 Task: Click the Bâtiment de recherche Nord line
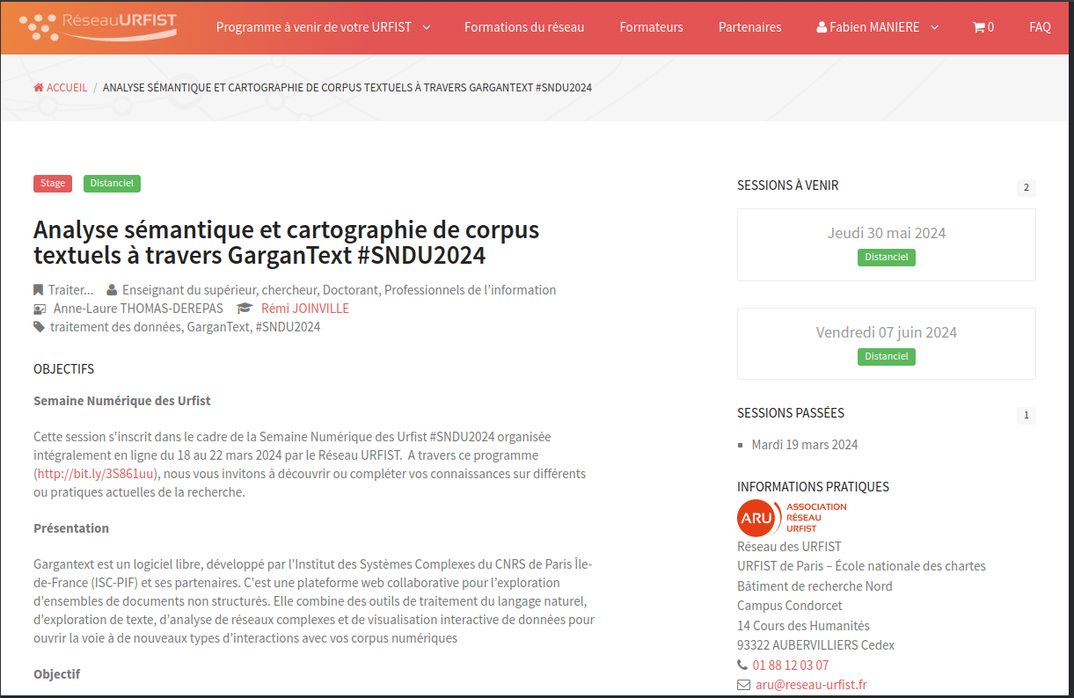pyautogui.click(x=815, y=586)
